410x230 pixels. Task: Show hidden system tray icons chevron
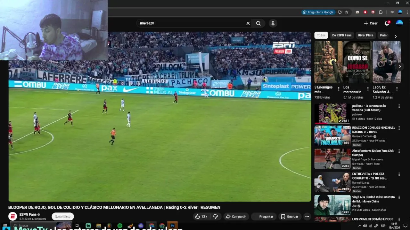click(x=359, y=226)
